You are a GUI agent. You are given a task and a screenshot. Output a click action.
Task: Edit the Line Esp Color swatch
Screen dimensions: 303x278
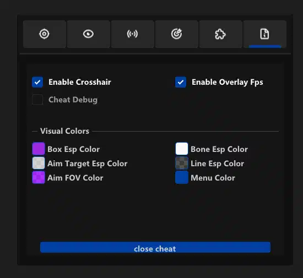click(182, 163)
